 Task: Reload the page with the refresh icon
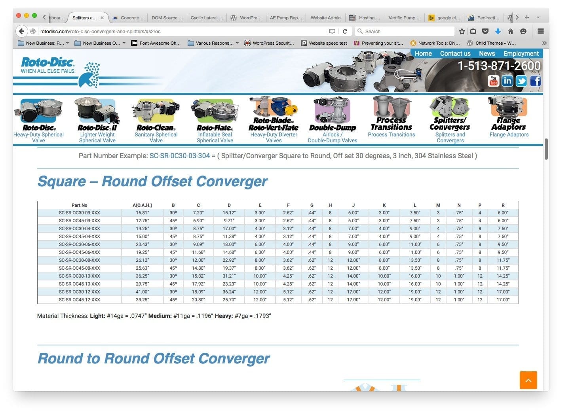[x=345, y=31]
